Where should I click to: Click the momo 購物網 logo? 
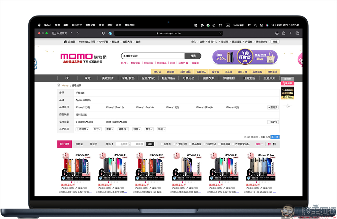[x=83, y=57]
